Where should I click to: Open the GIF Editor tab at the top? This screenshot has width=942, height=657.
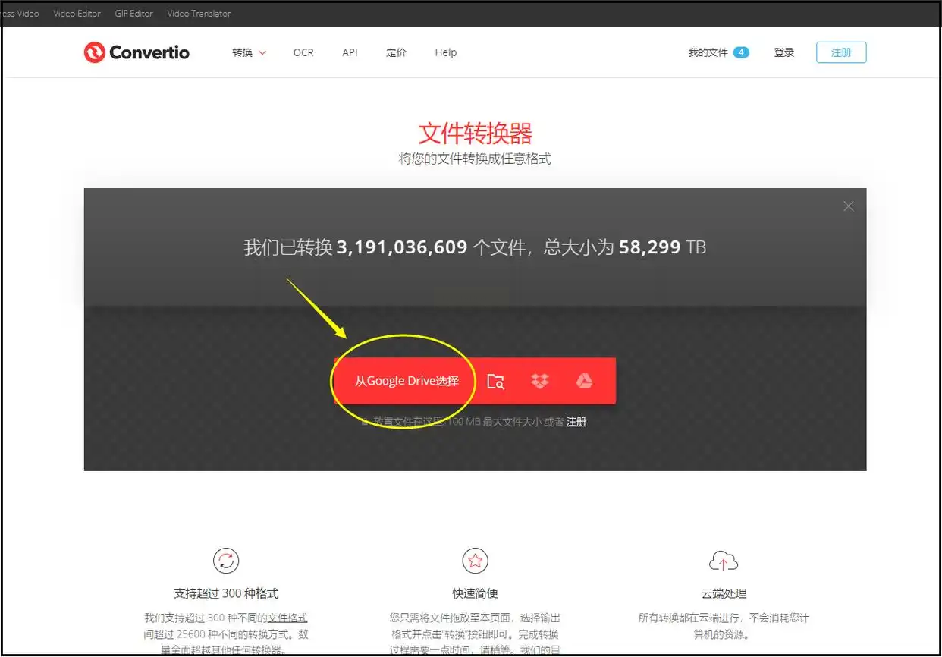[x=134, y=14]
